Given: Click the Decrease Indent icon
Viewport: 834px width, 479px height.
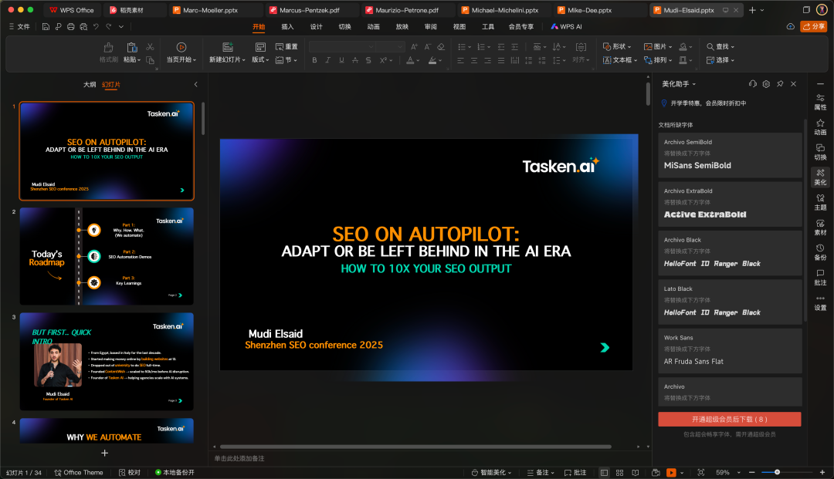Looking at the screenshot, I should [501, 47].
